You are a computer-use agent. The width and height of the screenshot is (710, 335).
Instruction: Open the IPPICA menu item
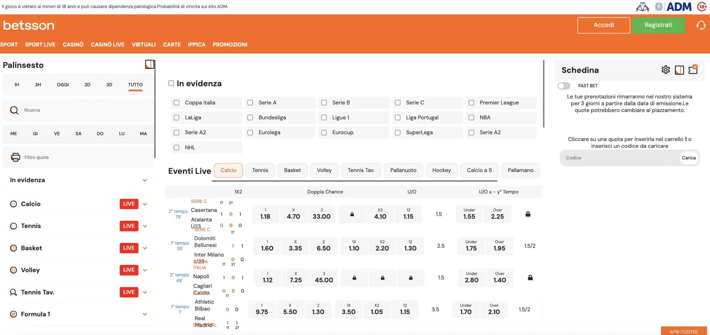[196, 45]
